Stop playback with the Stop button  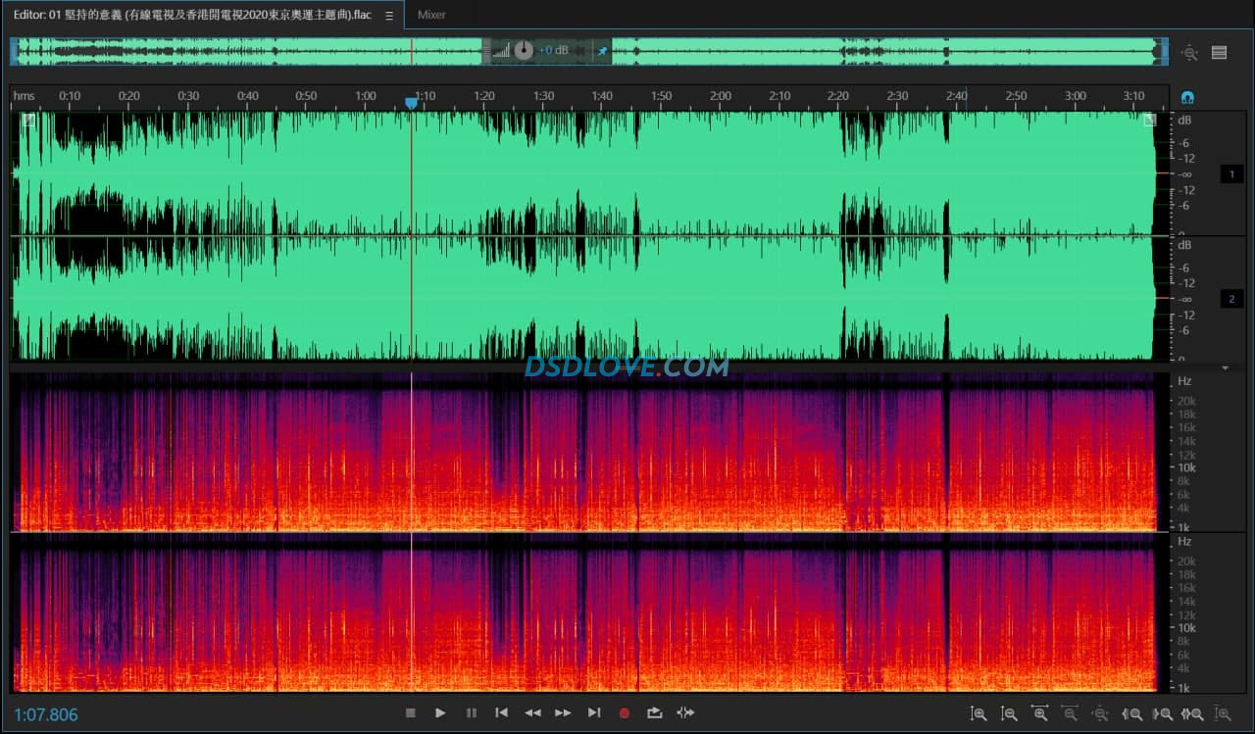coord(410,713)
